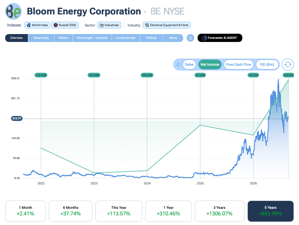Toggle the Sales chart overlay

click(x=189, y=64)
